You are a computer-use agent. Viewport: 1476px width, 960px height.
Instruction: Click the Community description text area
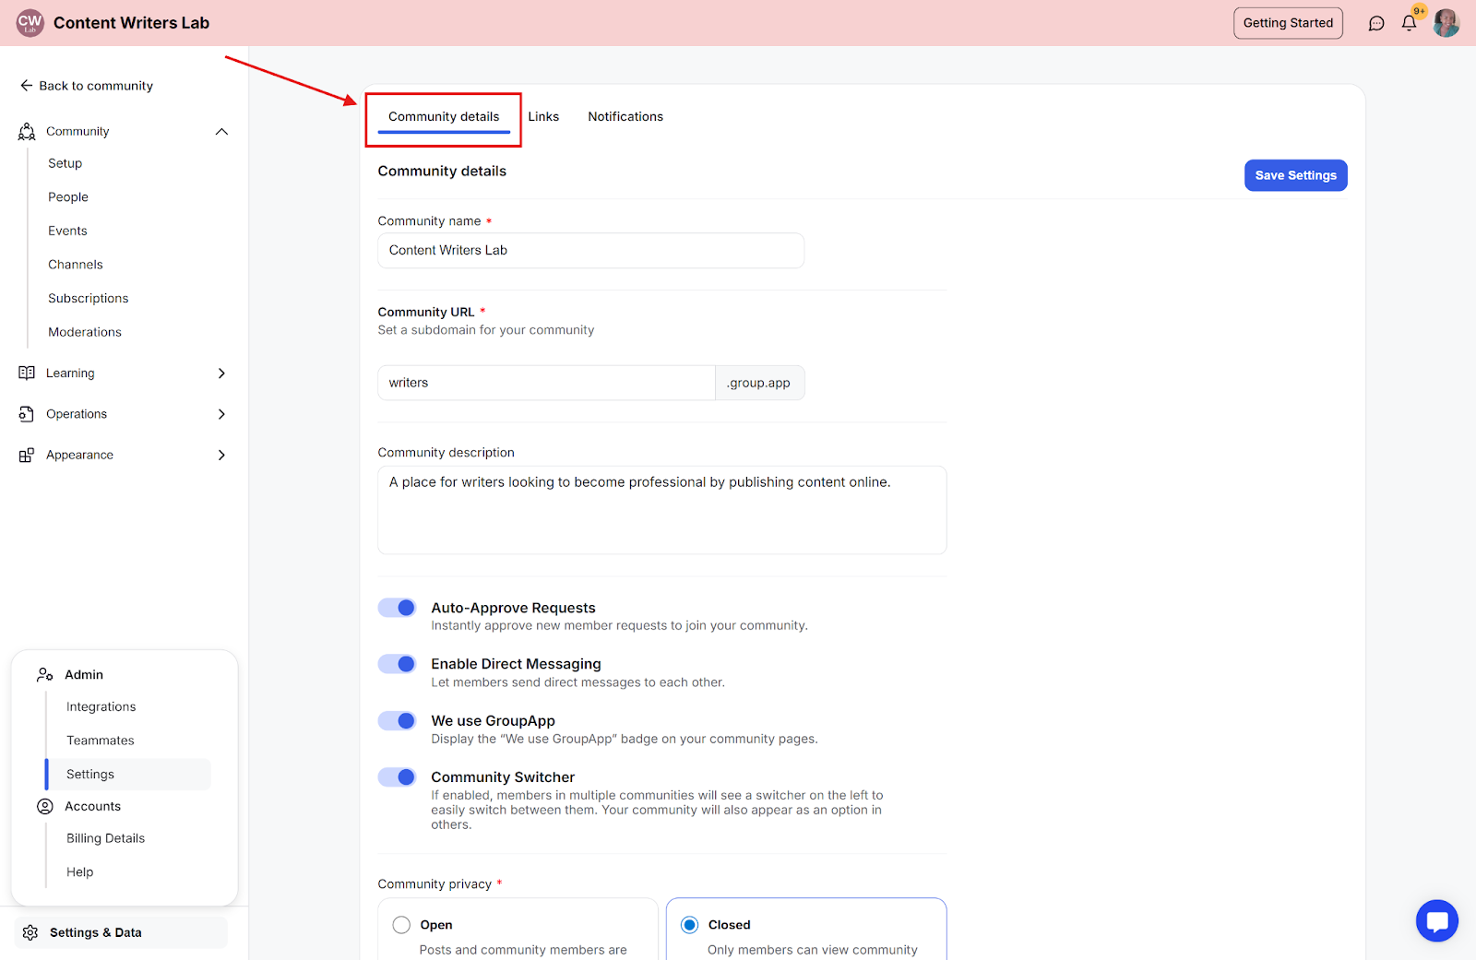pyautogui.click(x=662, y=510)
